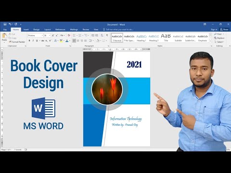Click the Sort A-Z icon

(x=102, y=36)
